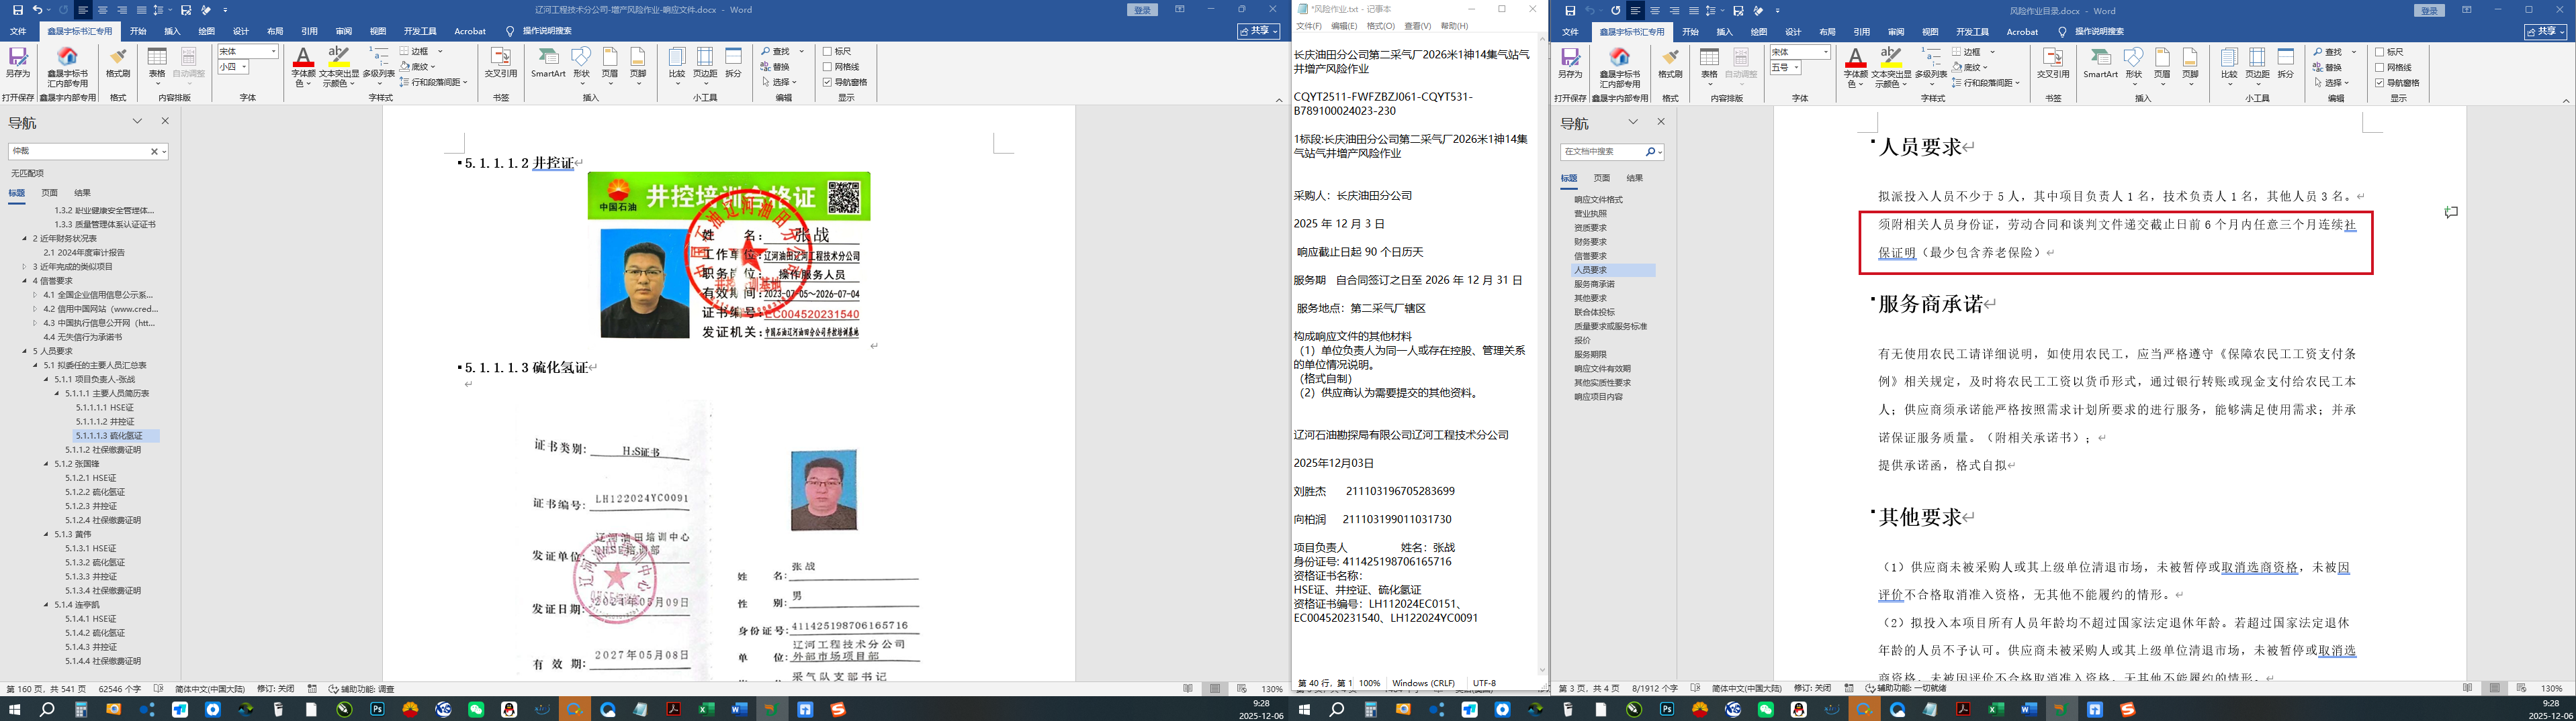Click 格式刷 brush in right Word window
Image resolution: width=2576 pixels, height=721 pixels.
point(1670,62)
